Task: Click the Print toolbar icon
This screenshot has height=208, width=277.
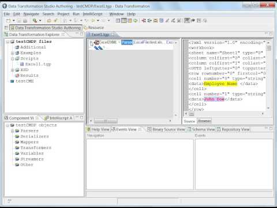Action: (x=25, y=21)
